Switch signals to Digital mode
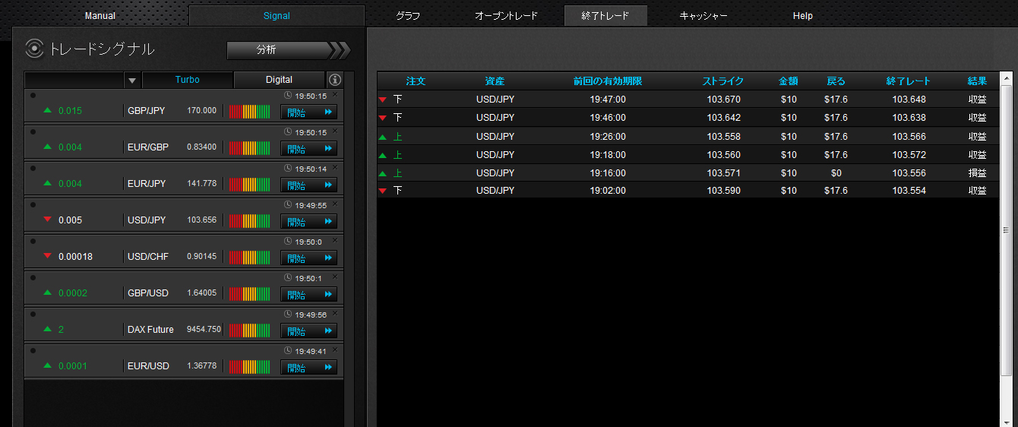This screenshot has width=1018, height=427. click(280, 80)
